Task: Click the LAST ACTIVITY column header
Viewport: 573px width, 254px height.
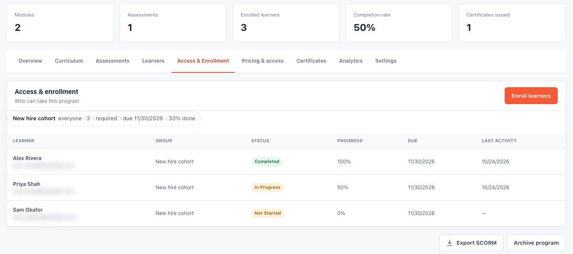Action: [x=499, y=141]
